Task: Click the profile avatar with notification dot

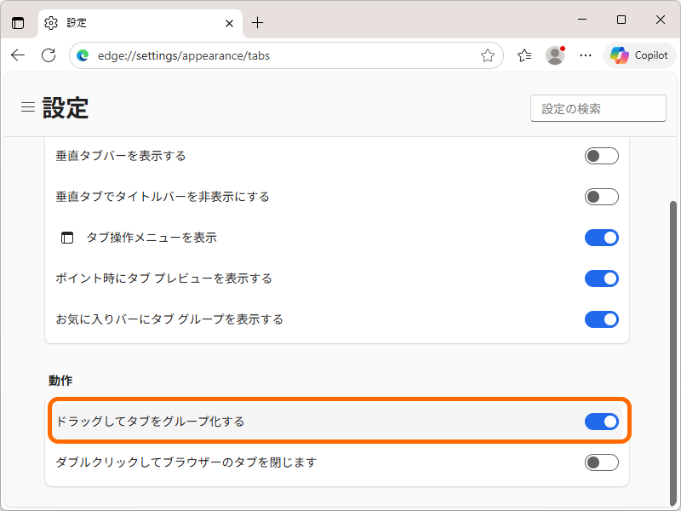Action: coord(555,55)
